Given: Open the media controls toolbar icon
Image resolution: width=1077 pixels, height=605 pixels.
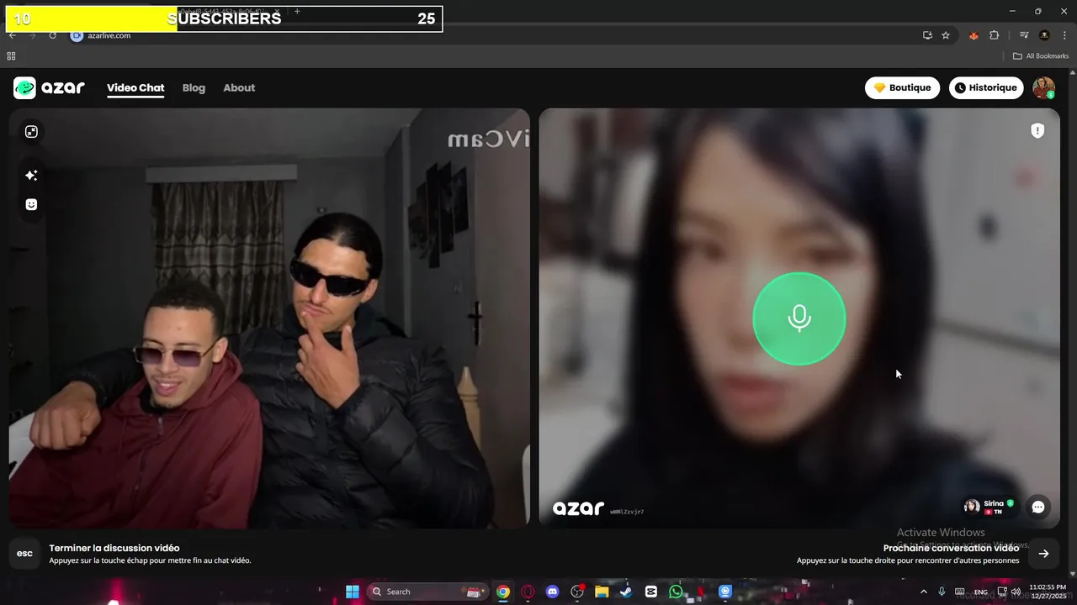Looking at the screenshot, I should (x=1024, y=35).
